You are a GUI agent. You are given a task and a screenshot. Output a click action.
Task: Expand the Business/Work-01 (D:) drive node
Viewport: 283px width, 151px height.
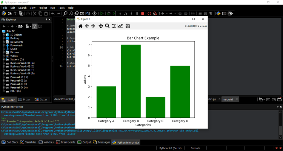(x=4, y=63)
